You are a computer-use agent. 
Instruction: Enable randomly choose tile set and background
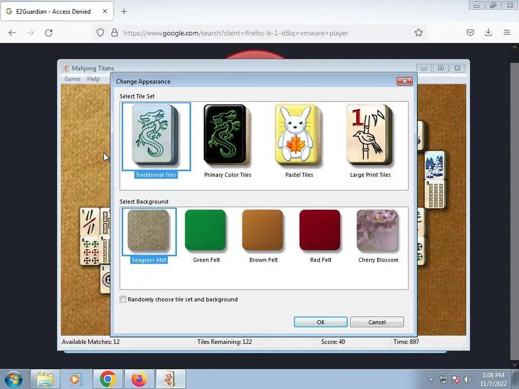tap(123, 299)
